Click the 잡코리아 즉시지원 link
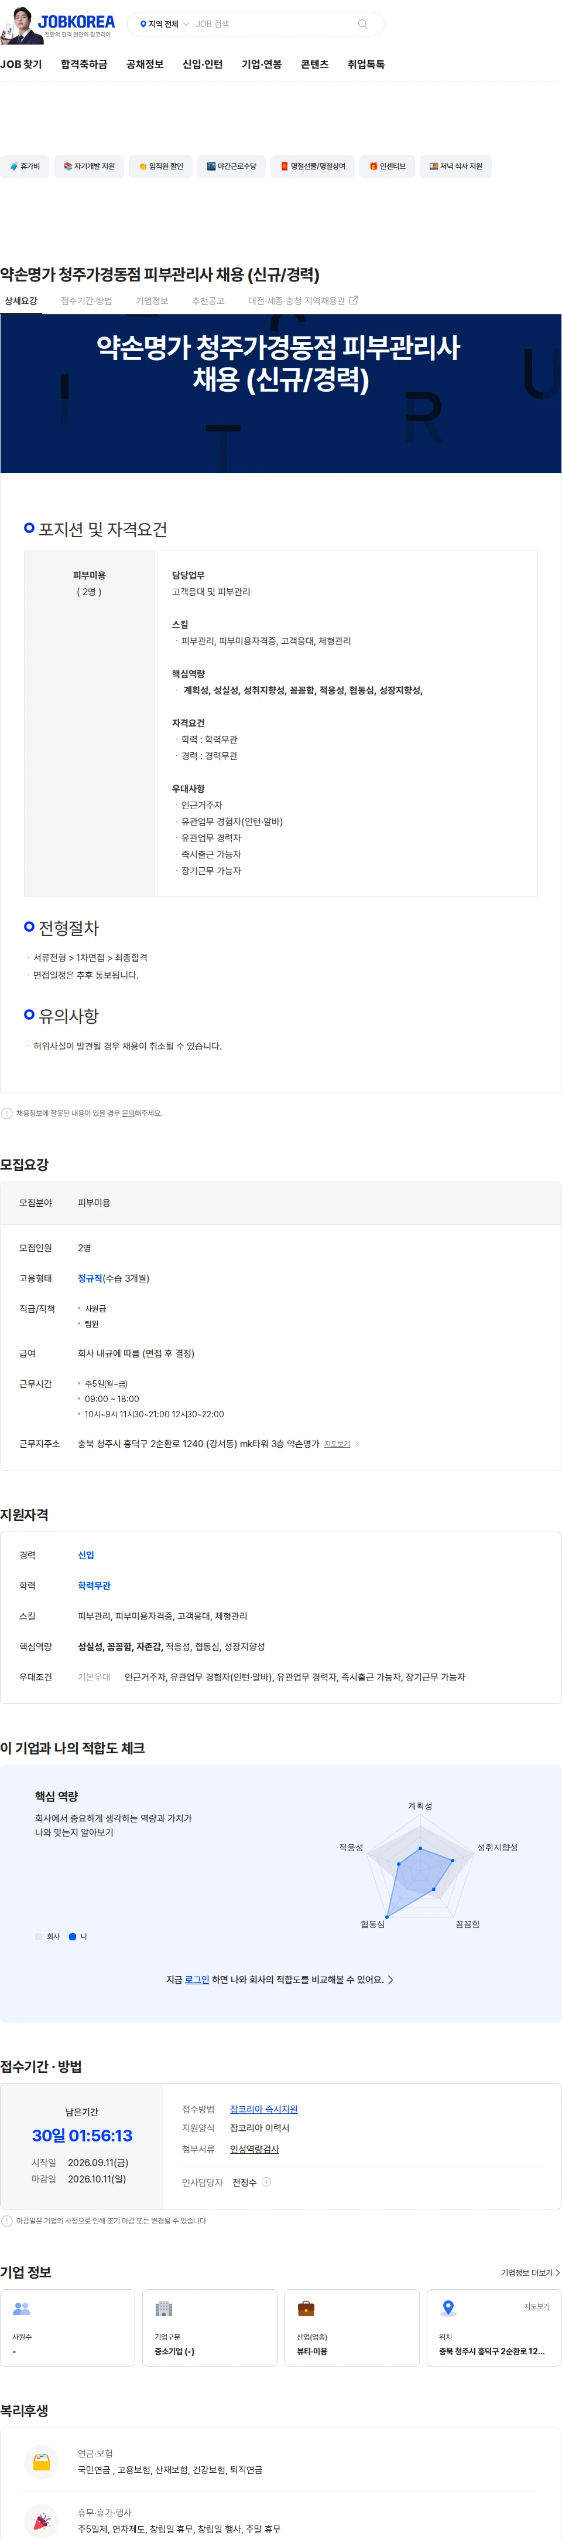 [264, 2108]
